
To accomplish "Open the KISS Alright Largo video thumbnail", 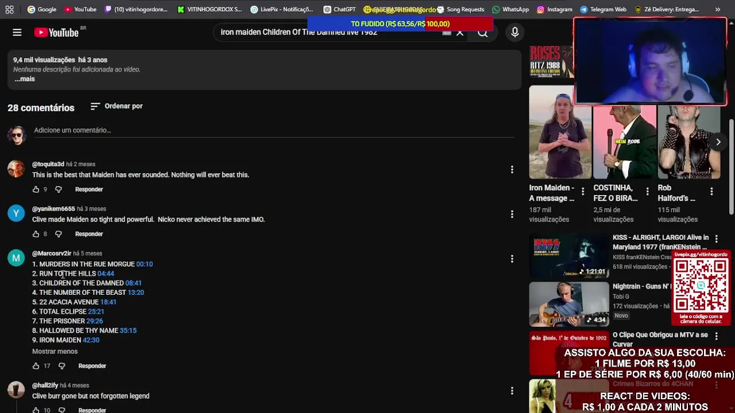I will (568, 255).
